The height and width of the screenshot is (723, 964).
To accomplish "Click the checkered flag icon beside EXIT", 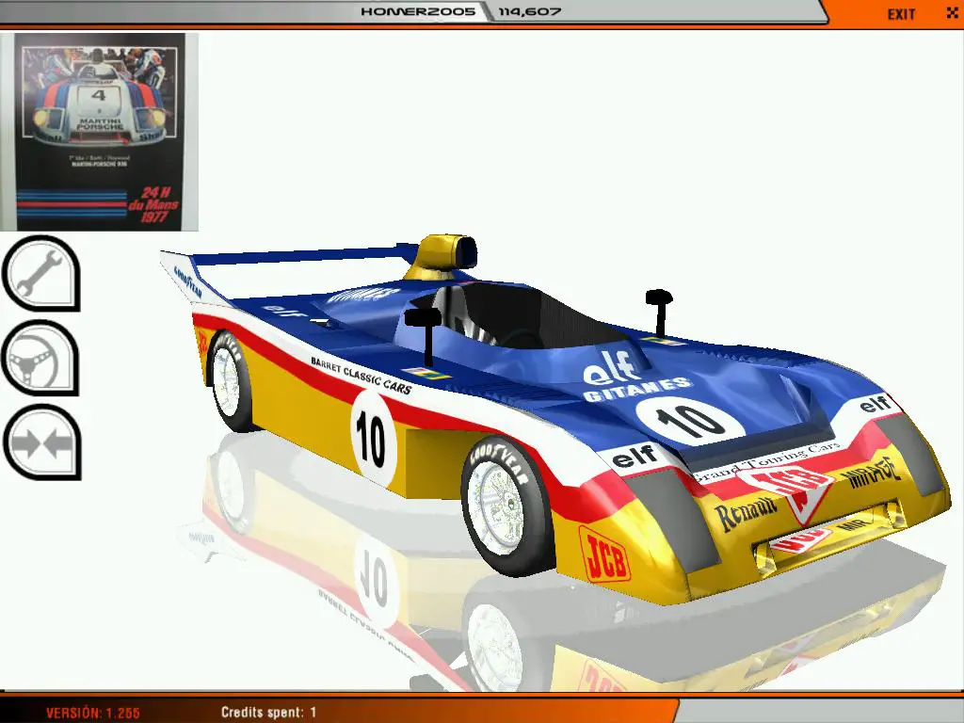I will 952,13.
